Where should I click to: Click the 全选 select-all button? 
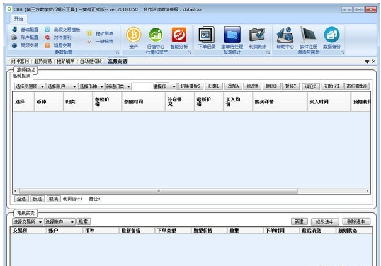pyautogui.click(x=21, y=199)
